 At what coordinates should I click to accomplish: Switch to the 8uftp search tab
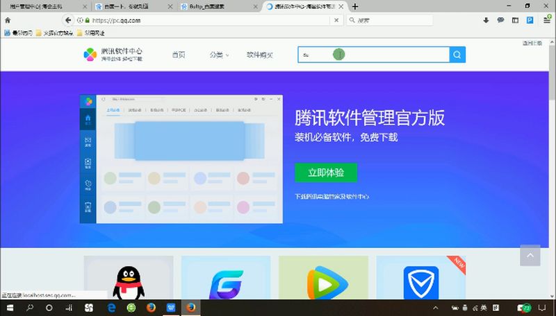tap(219, 6)
